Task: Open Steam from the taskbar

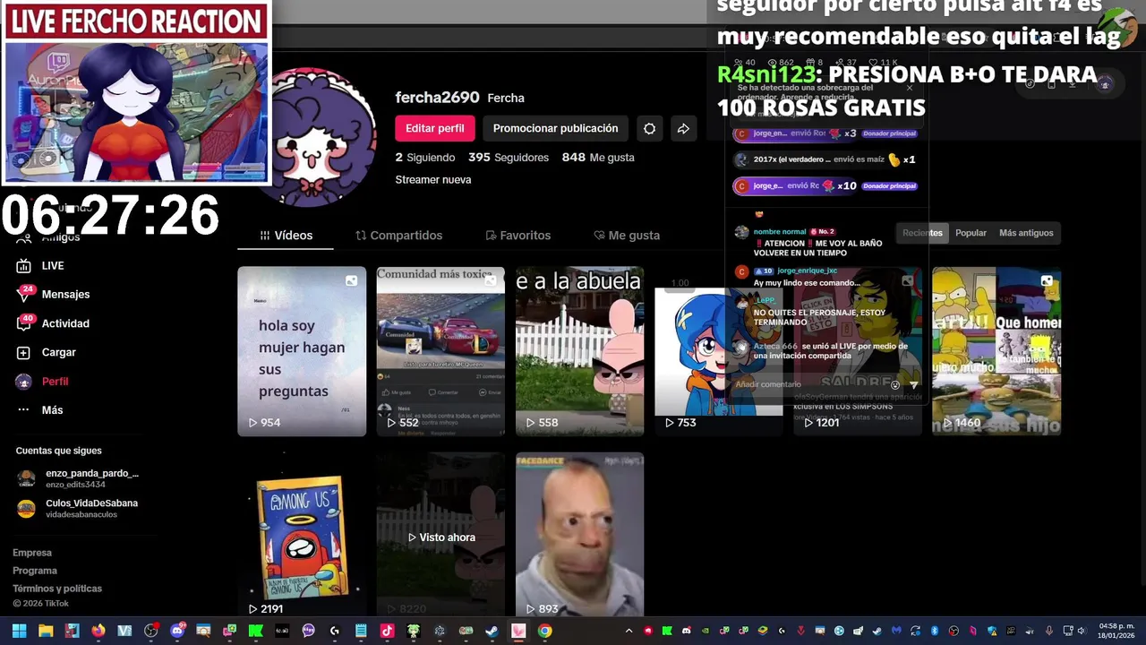Action: point(492,631)
